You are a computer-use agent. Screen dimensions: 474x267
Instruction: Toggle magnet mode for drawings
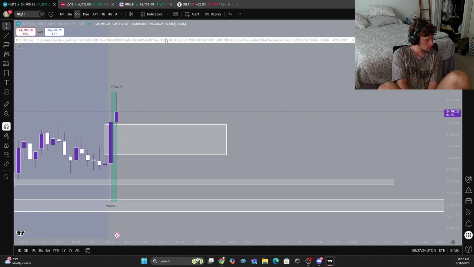pyautogui.click(x=6, y=126)
